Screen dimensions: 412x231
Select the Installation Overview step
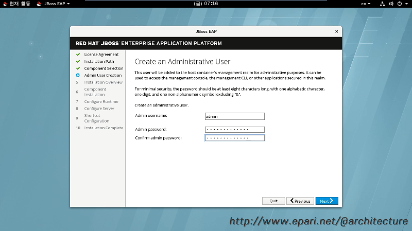(x=104, y=82)
